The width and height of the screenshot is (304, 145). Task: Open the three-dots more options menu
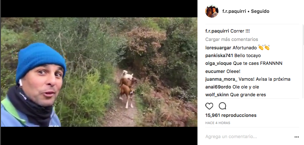(296, 137)
